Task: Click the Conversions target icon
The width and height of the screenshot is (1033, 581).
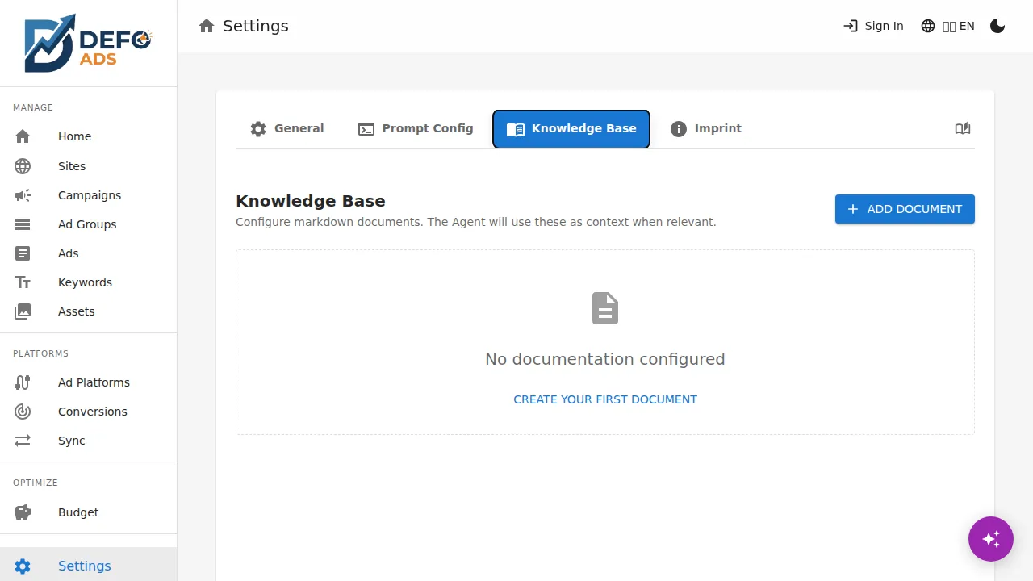Action: 23,412
